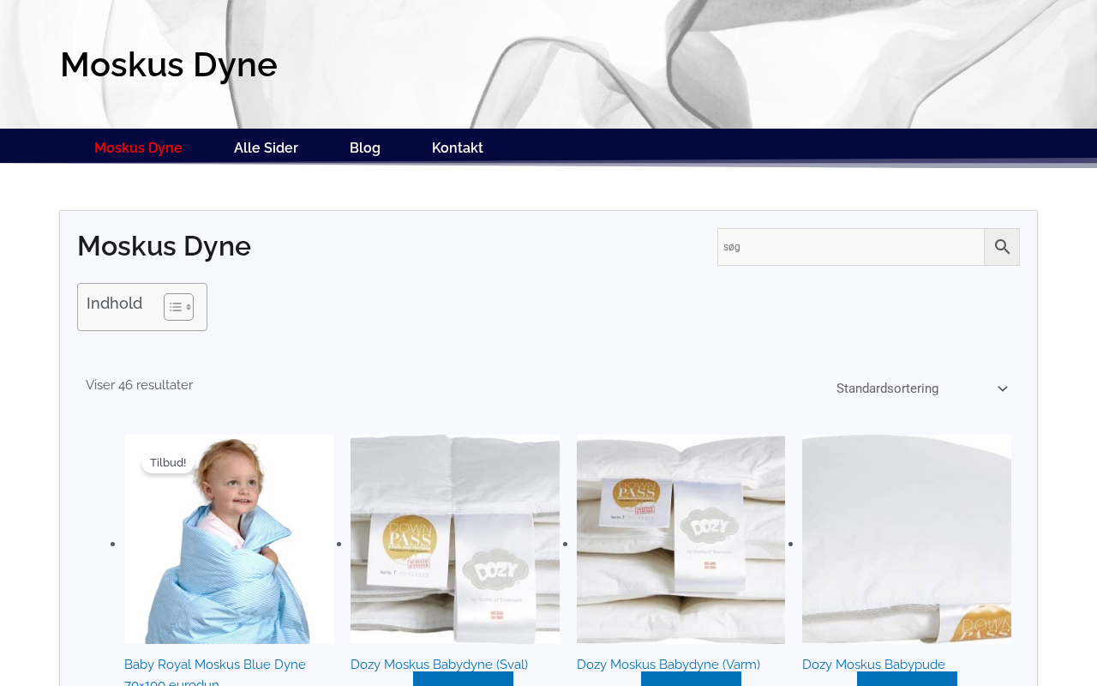Click the Dozy Babydyne (Varm) product image
The height and width of the screenshot is (686, 1097).
click(680, 539)
